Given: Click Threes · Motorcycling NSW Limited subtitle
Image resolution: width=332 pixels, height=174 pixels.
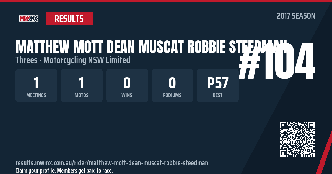Looking at the screenshot, I should pos(73,60).
